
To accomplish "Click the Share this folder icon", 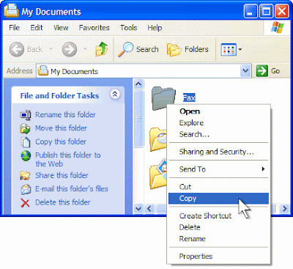I will pos(25,176).
